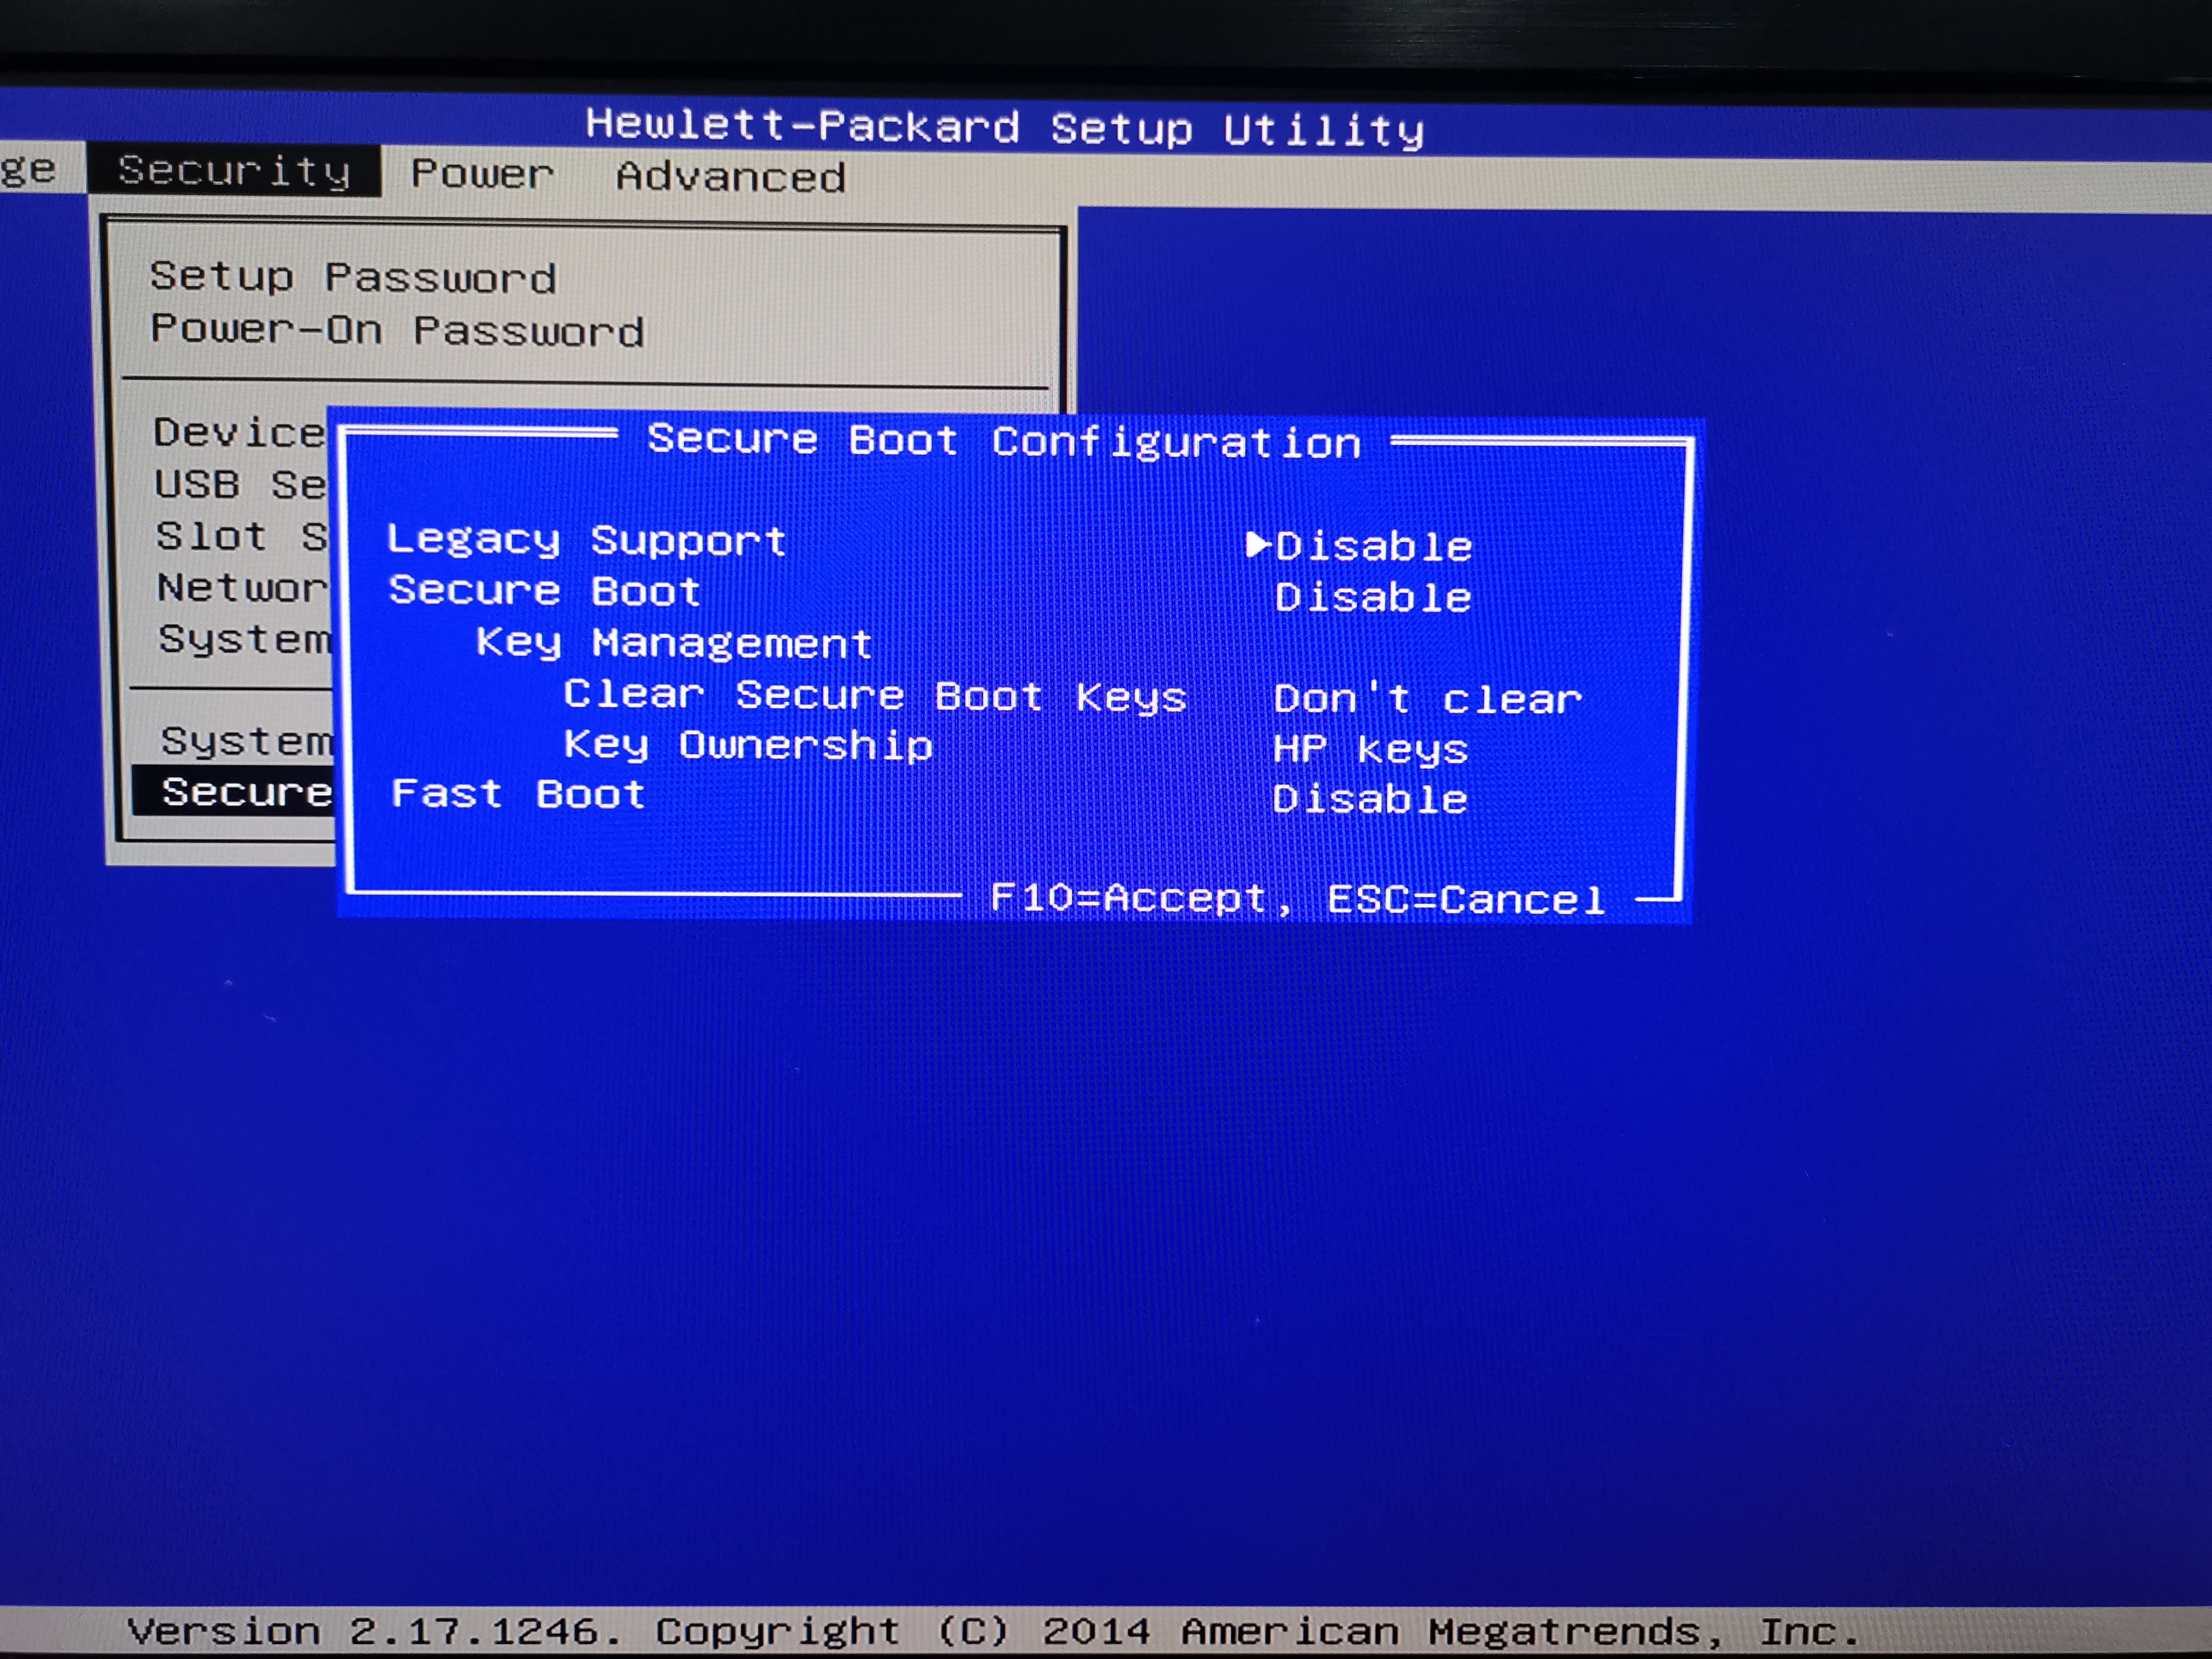
Task: Select the Slot Security menu item
Action: click(241, 536)
